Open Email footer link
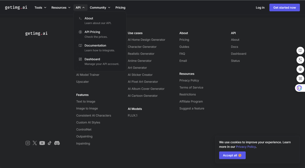Screen dimensions: 305x168 pos(183,61)
